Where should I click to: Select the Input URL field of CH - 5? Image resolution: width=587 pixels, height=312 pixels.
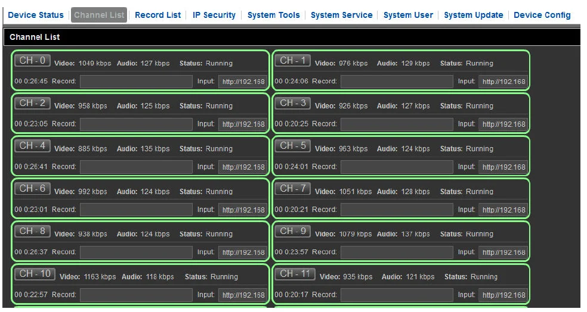point(503,167)
